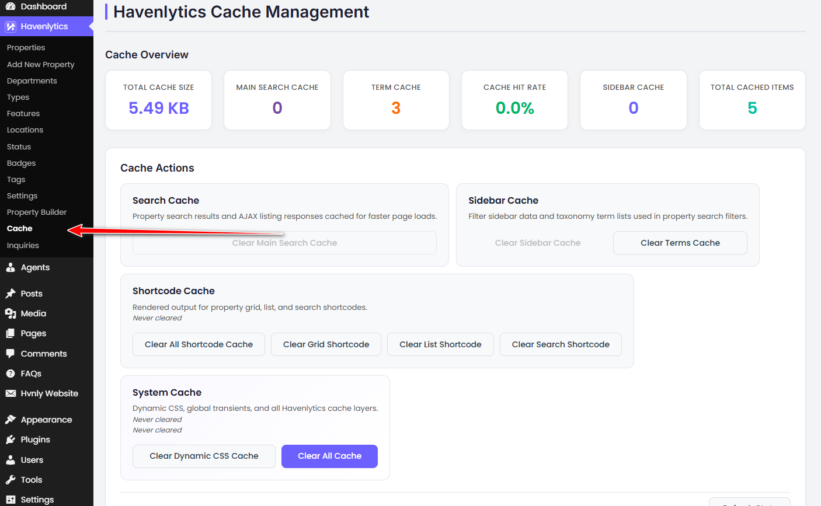Viewport: 821px width, 506px height.
Task: Click the Havenlytics Cache Management heading
Action: coord(241,12)
